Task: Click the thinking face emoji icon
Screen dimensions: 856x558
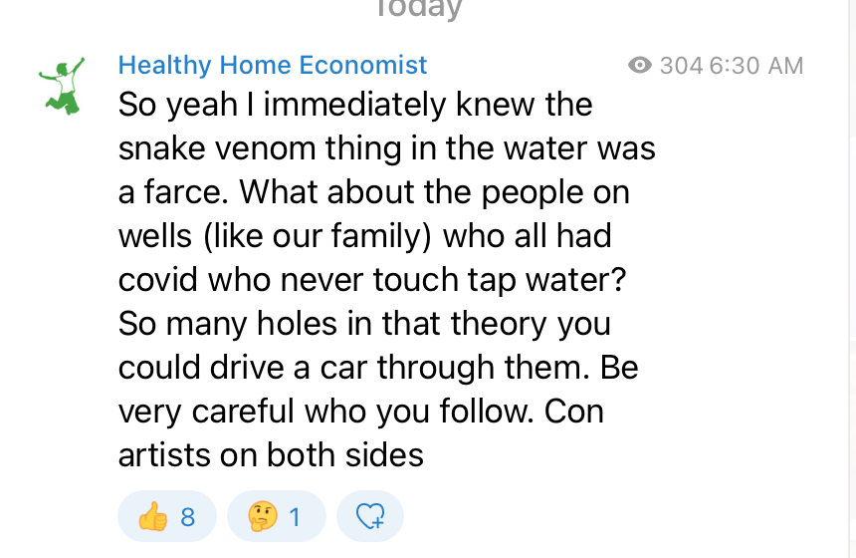Action: 262,516
